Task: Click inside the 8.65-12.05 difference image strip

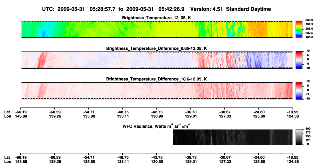Action: coord(157,60)
